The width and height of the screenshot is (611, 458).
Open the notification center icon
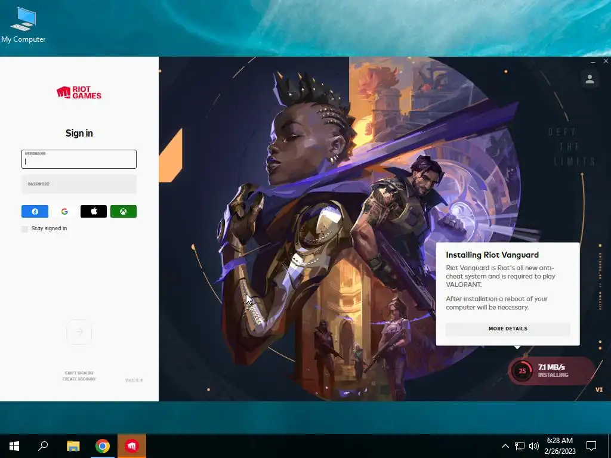[591, 446]
